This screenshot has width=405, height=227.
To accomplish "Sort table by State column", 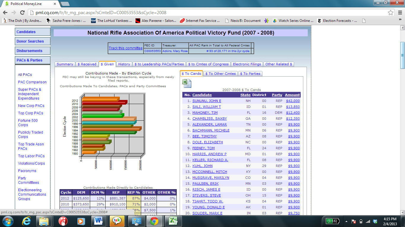I will (x=245, y=95).
